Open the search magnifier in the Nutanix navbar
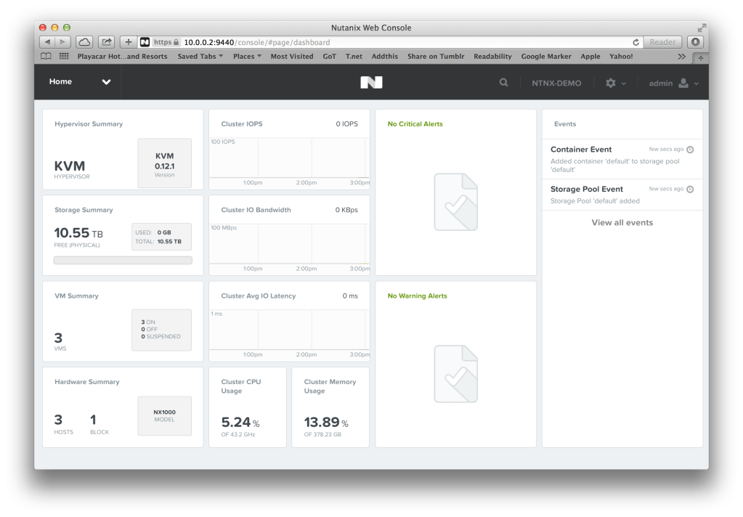 504,82
